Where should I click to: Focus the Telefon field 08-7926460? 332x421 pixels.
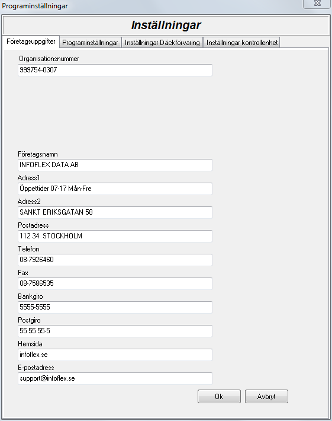click(115, 260)
